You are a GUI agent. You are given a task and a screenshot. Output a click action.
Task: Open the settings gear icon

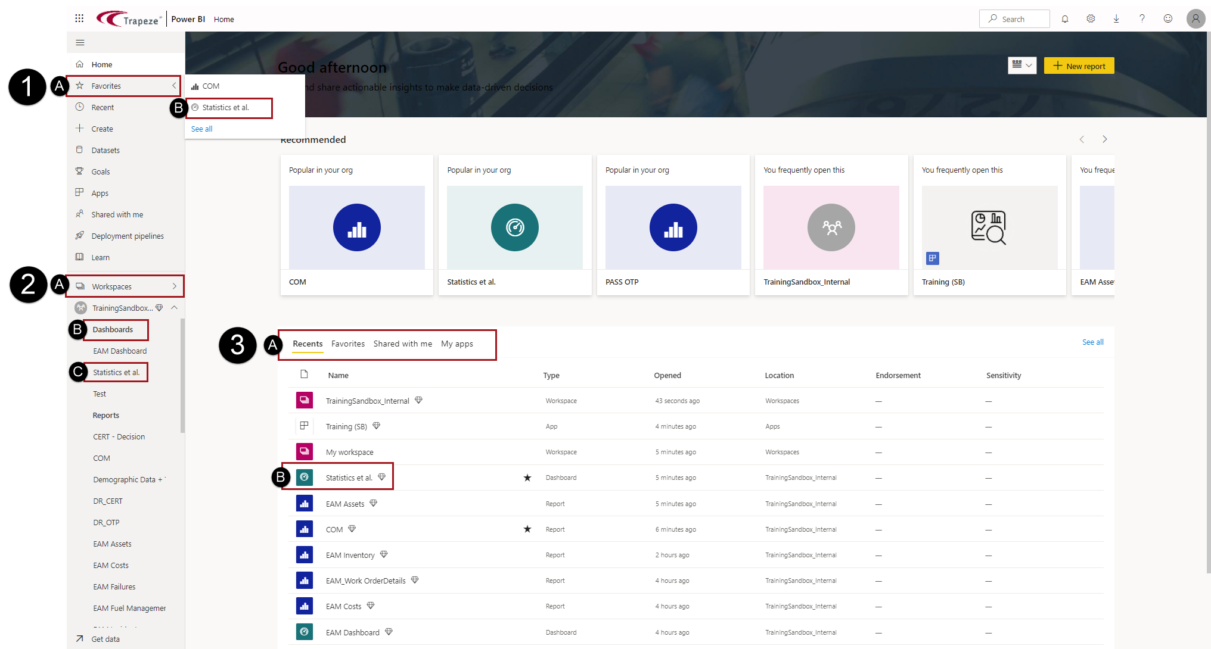[x=1090, y=19]
